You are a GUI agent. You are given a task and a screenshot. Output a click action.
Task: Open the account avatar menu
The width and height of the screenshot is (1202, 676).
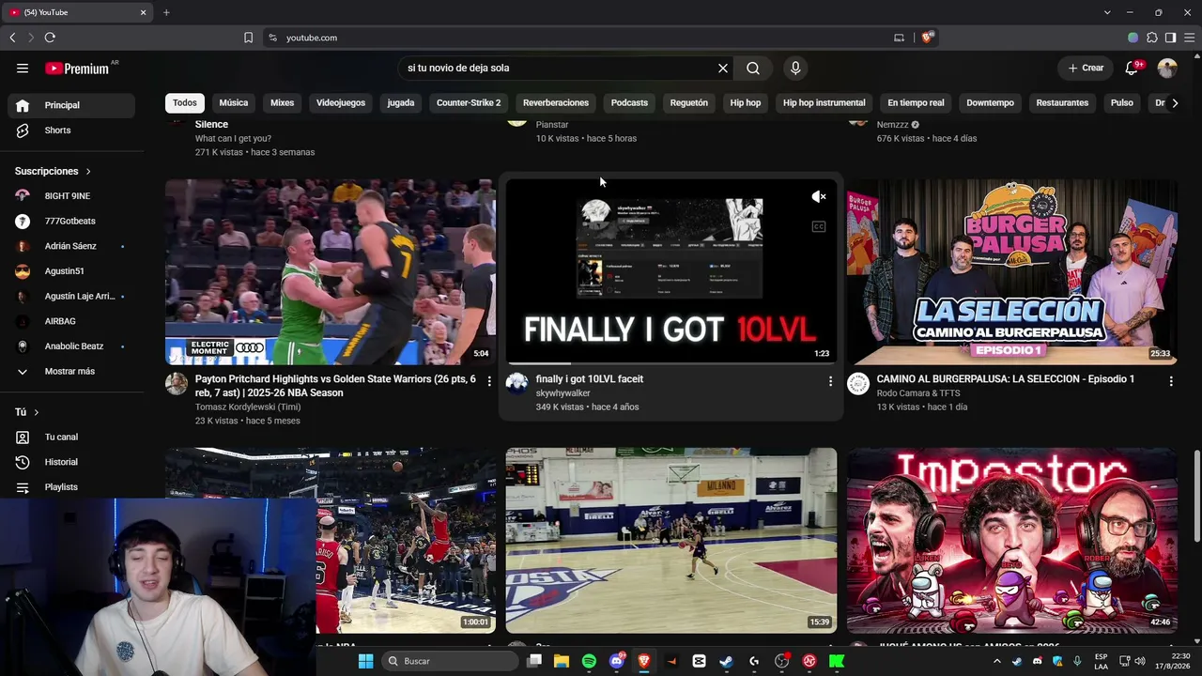(x=1167, y=68)
